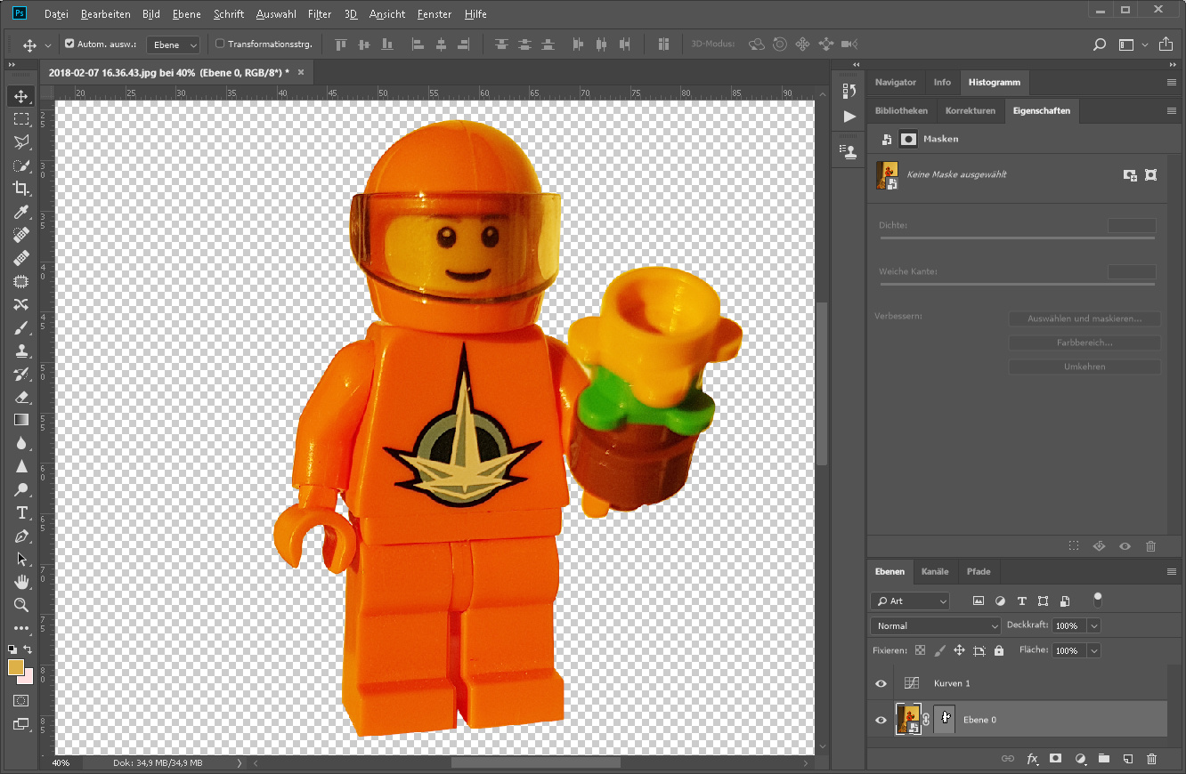Expand the Deckkraft opacity dropdown arrow
The width and height of the screenshot is (1186, 774).
1094,625
